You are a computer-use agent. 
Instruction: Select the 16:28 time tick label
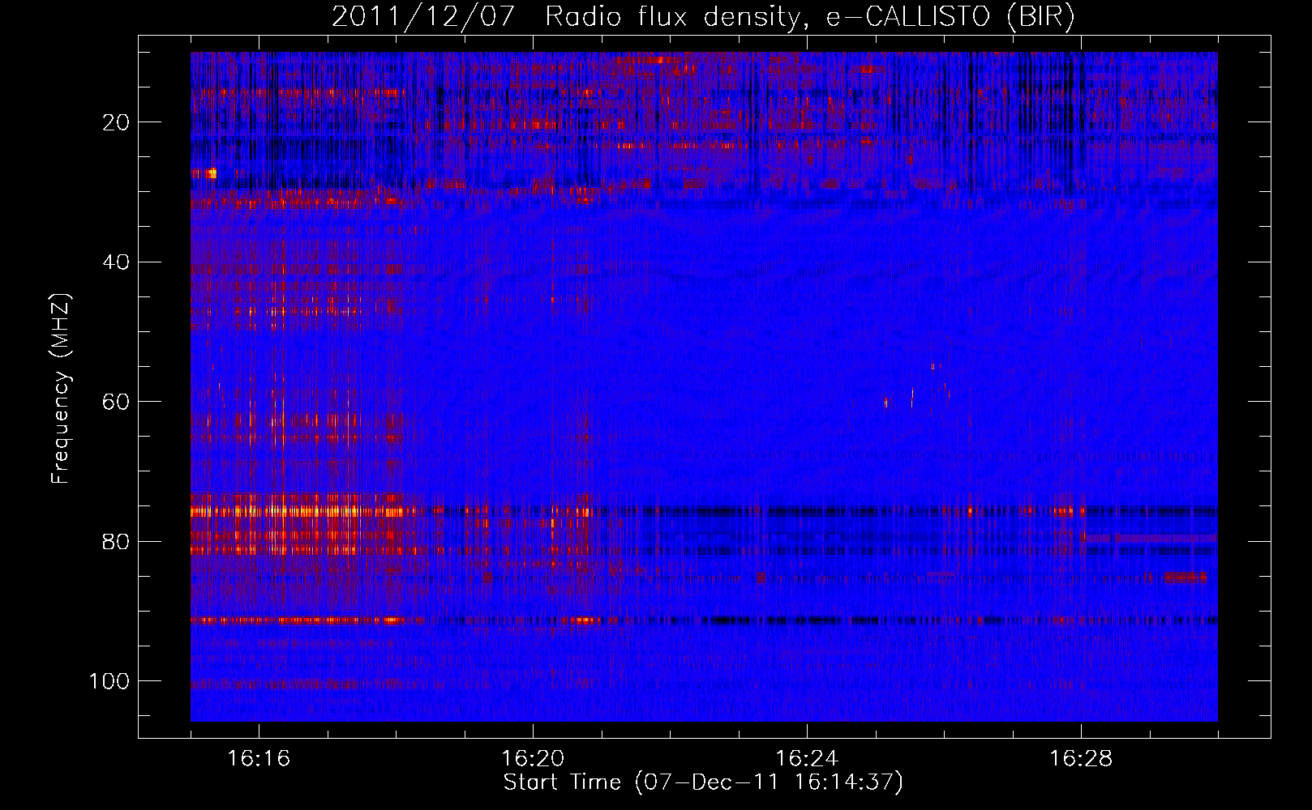coord(1081,759)
